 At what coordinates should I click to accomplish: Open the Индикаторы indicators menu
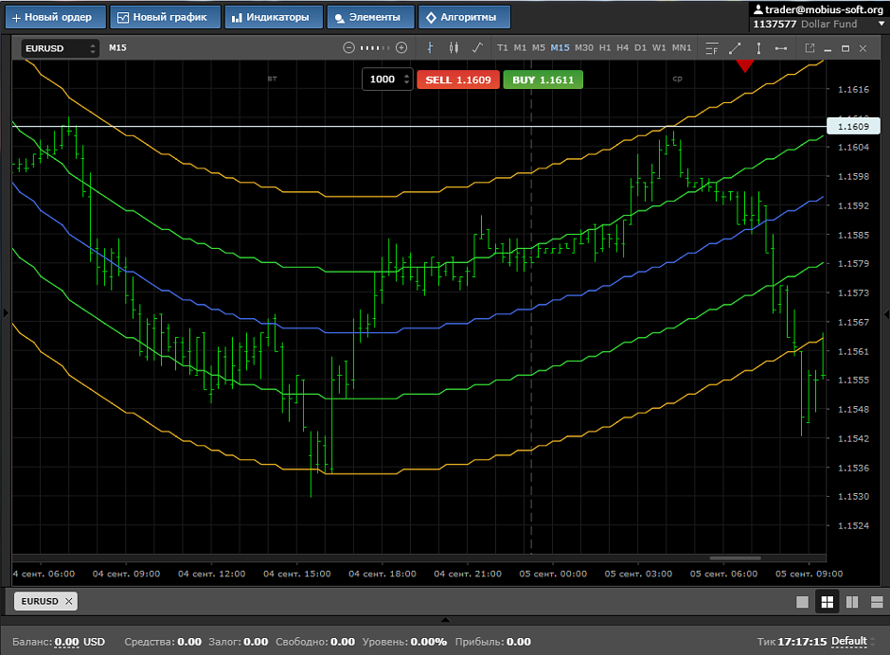[x=274, y=17]
